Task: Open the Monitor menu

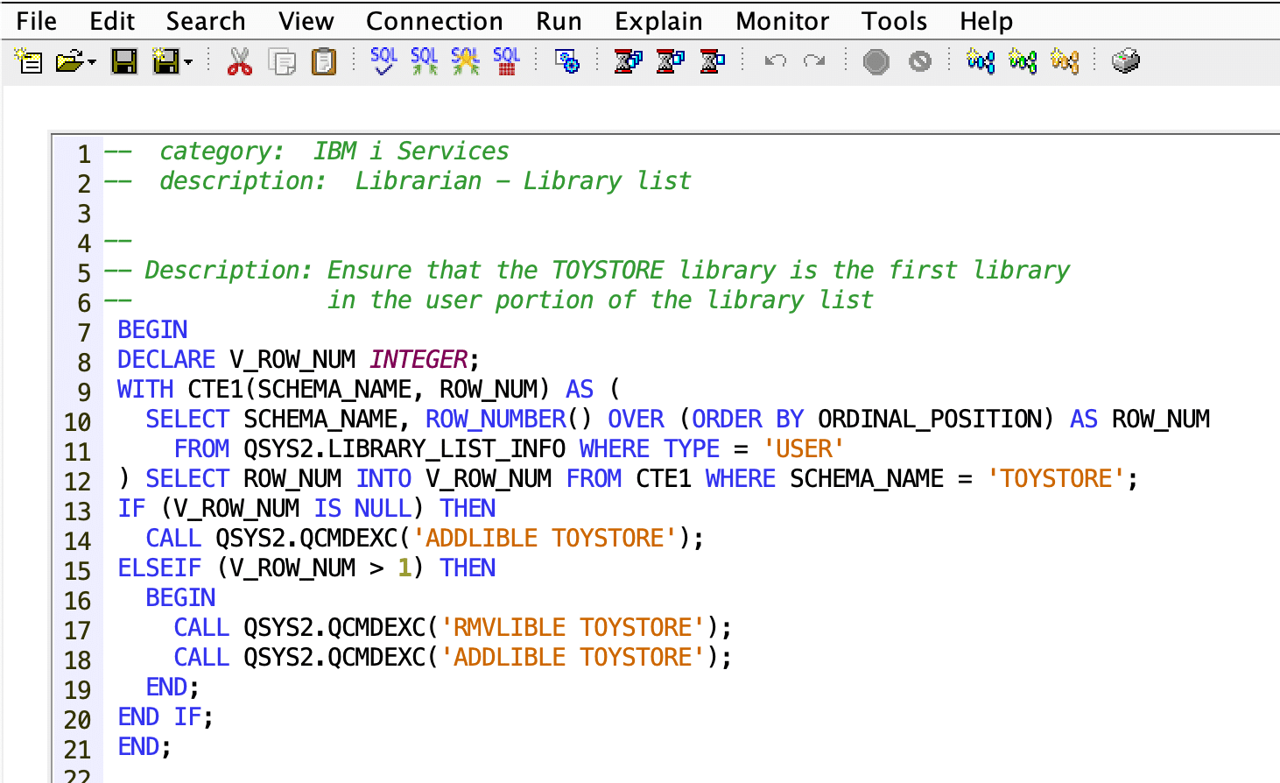Action: coord(782,21)
